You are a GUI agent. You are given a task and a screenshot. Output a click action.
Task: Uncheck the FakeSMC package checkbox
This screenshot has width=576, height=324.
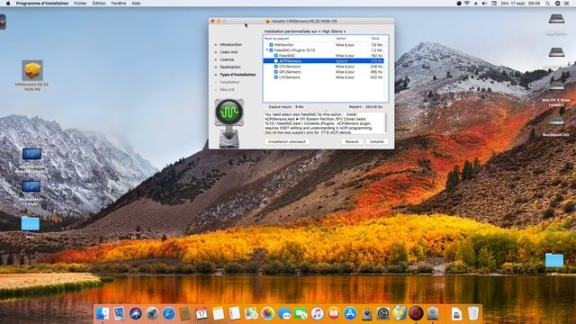point(276,56)
